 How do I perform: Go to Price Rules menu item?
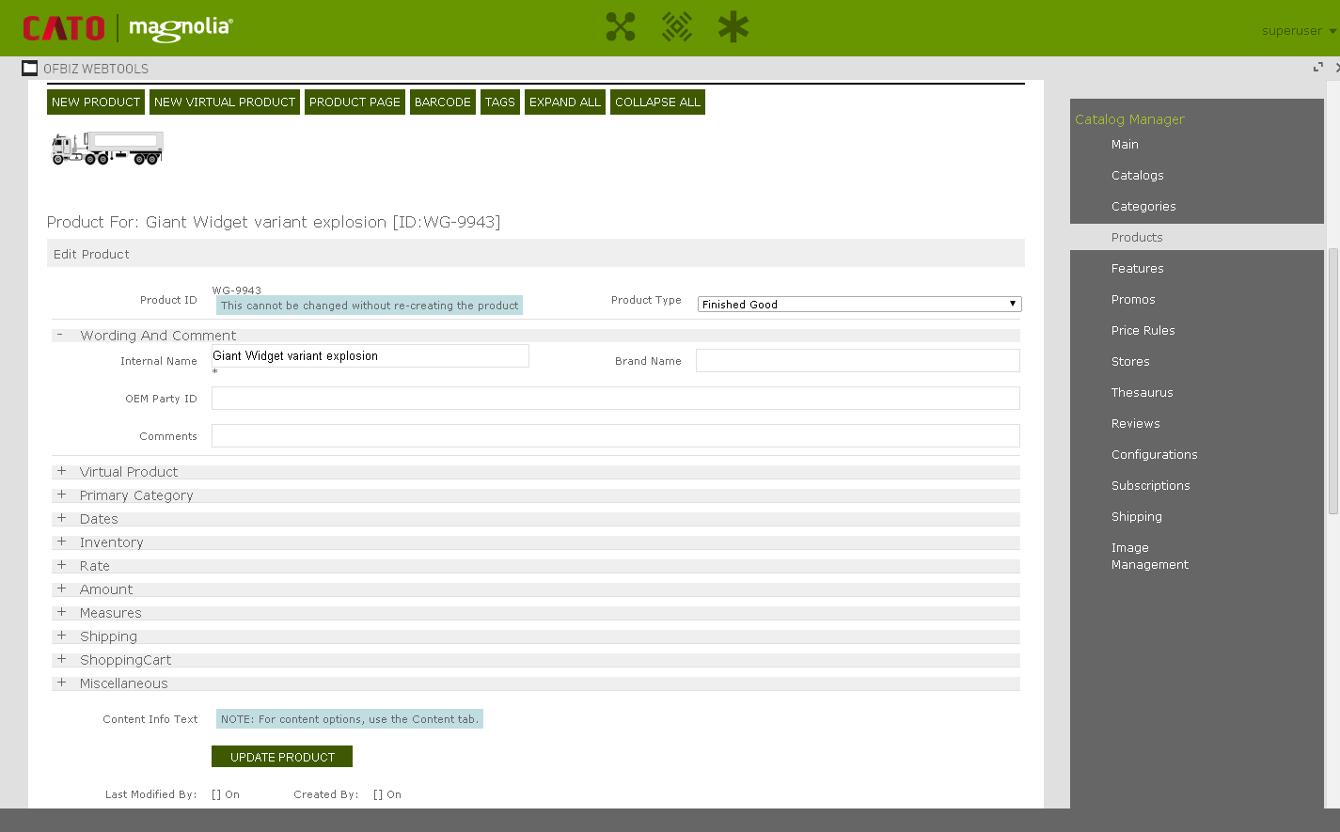tap(1143, 331)
